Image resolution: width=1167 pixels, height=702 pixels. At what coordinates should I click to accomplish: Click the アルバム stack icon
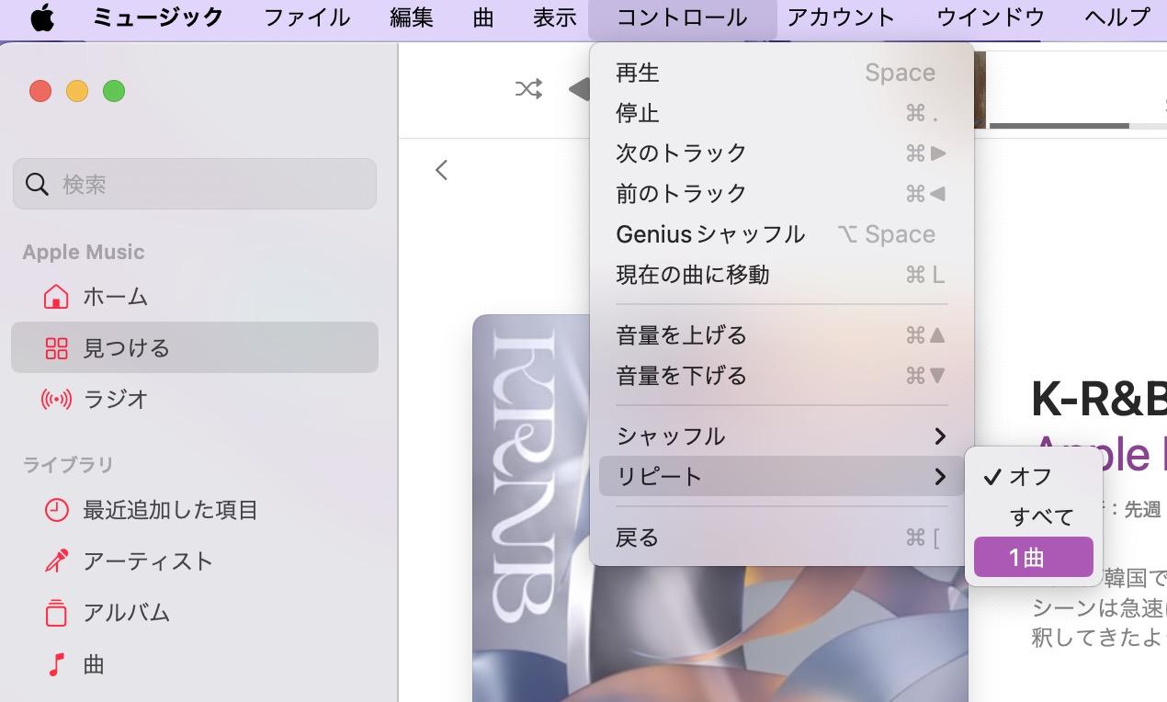[56, 613]
